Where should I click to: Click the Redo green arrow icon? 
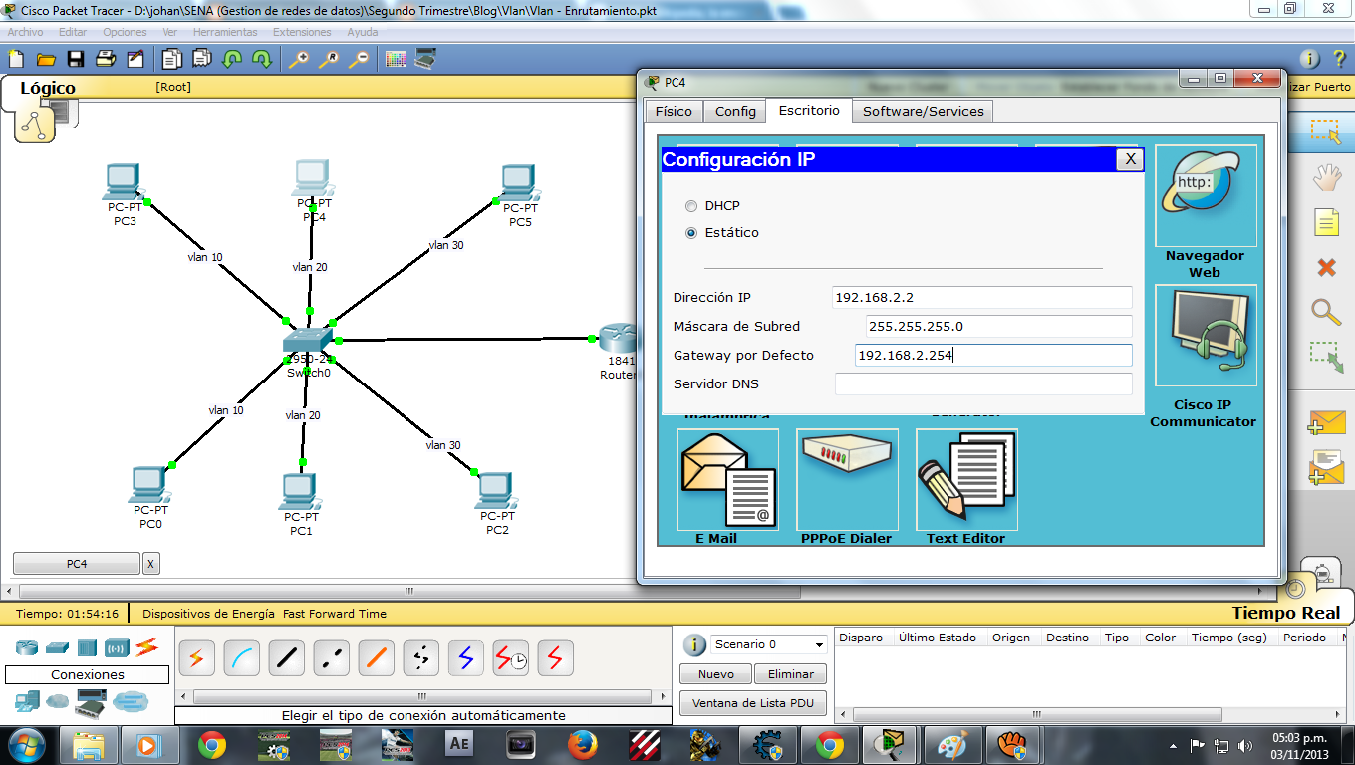coord(262,59)
